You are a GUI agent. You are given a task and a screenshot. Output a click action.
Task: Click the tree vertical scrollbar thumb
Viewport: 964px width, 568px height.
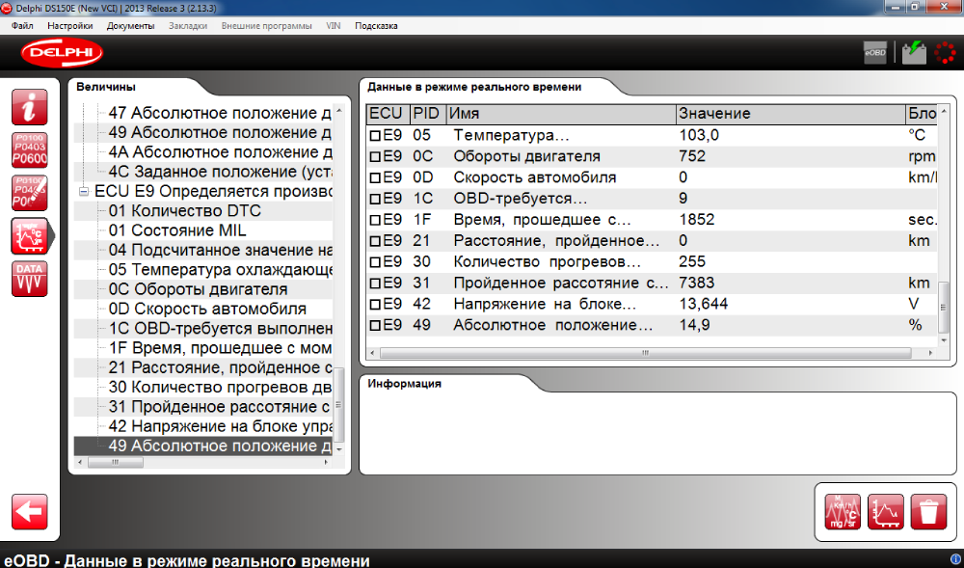pyautogui.click(x=338, y=405)
